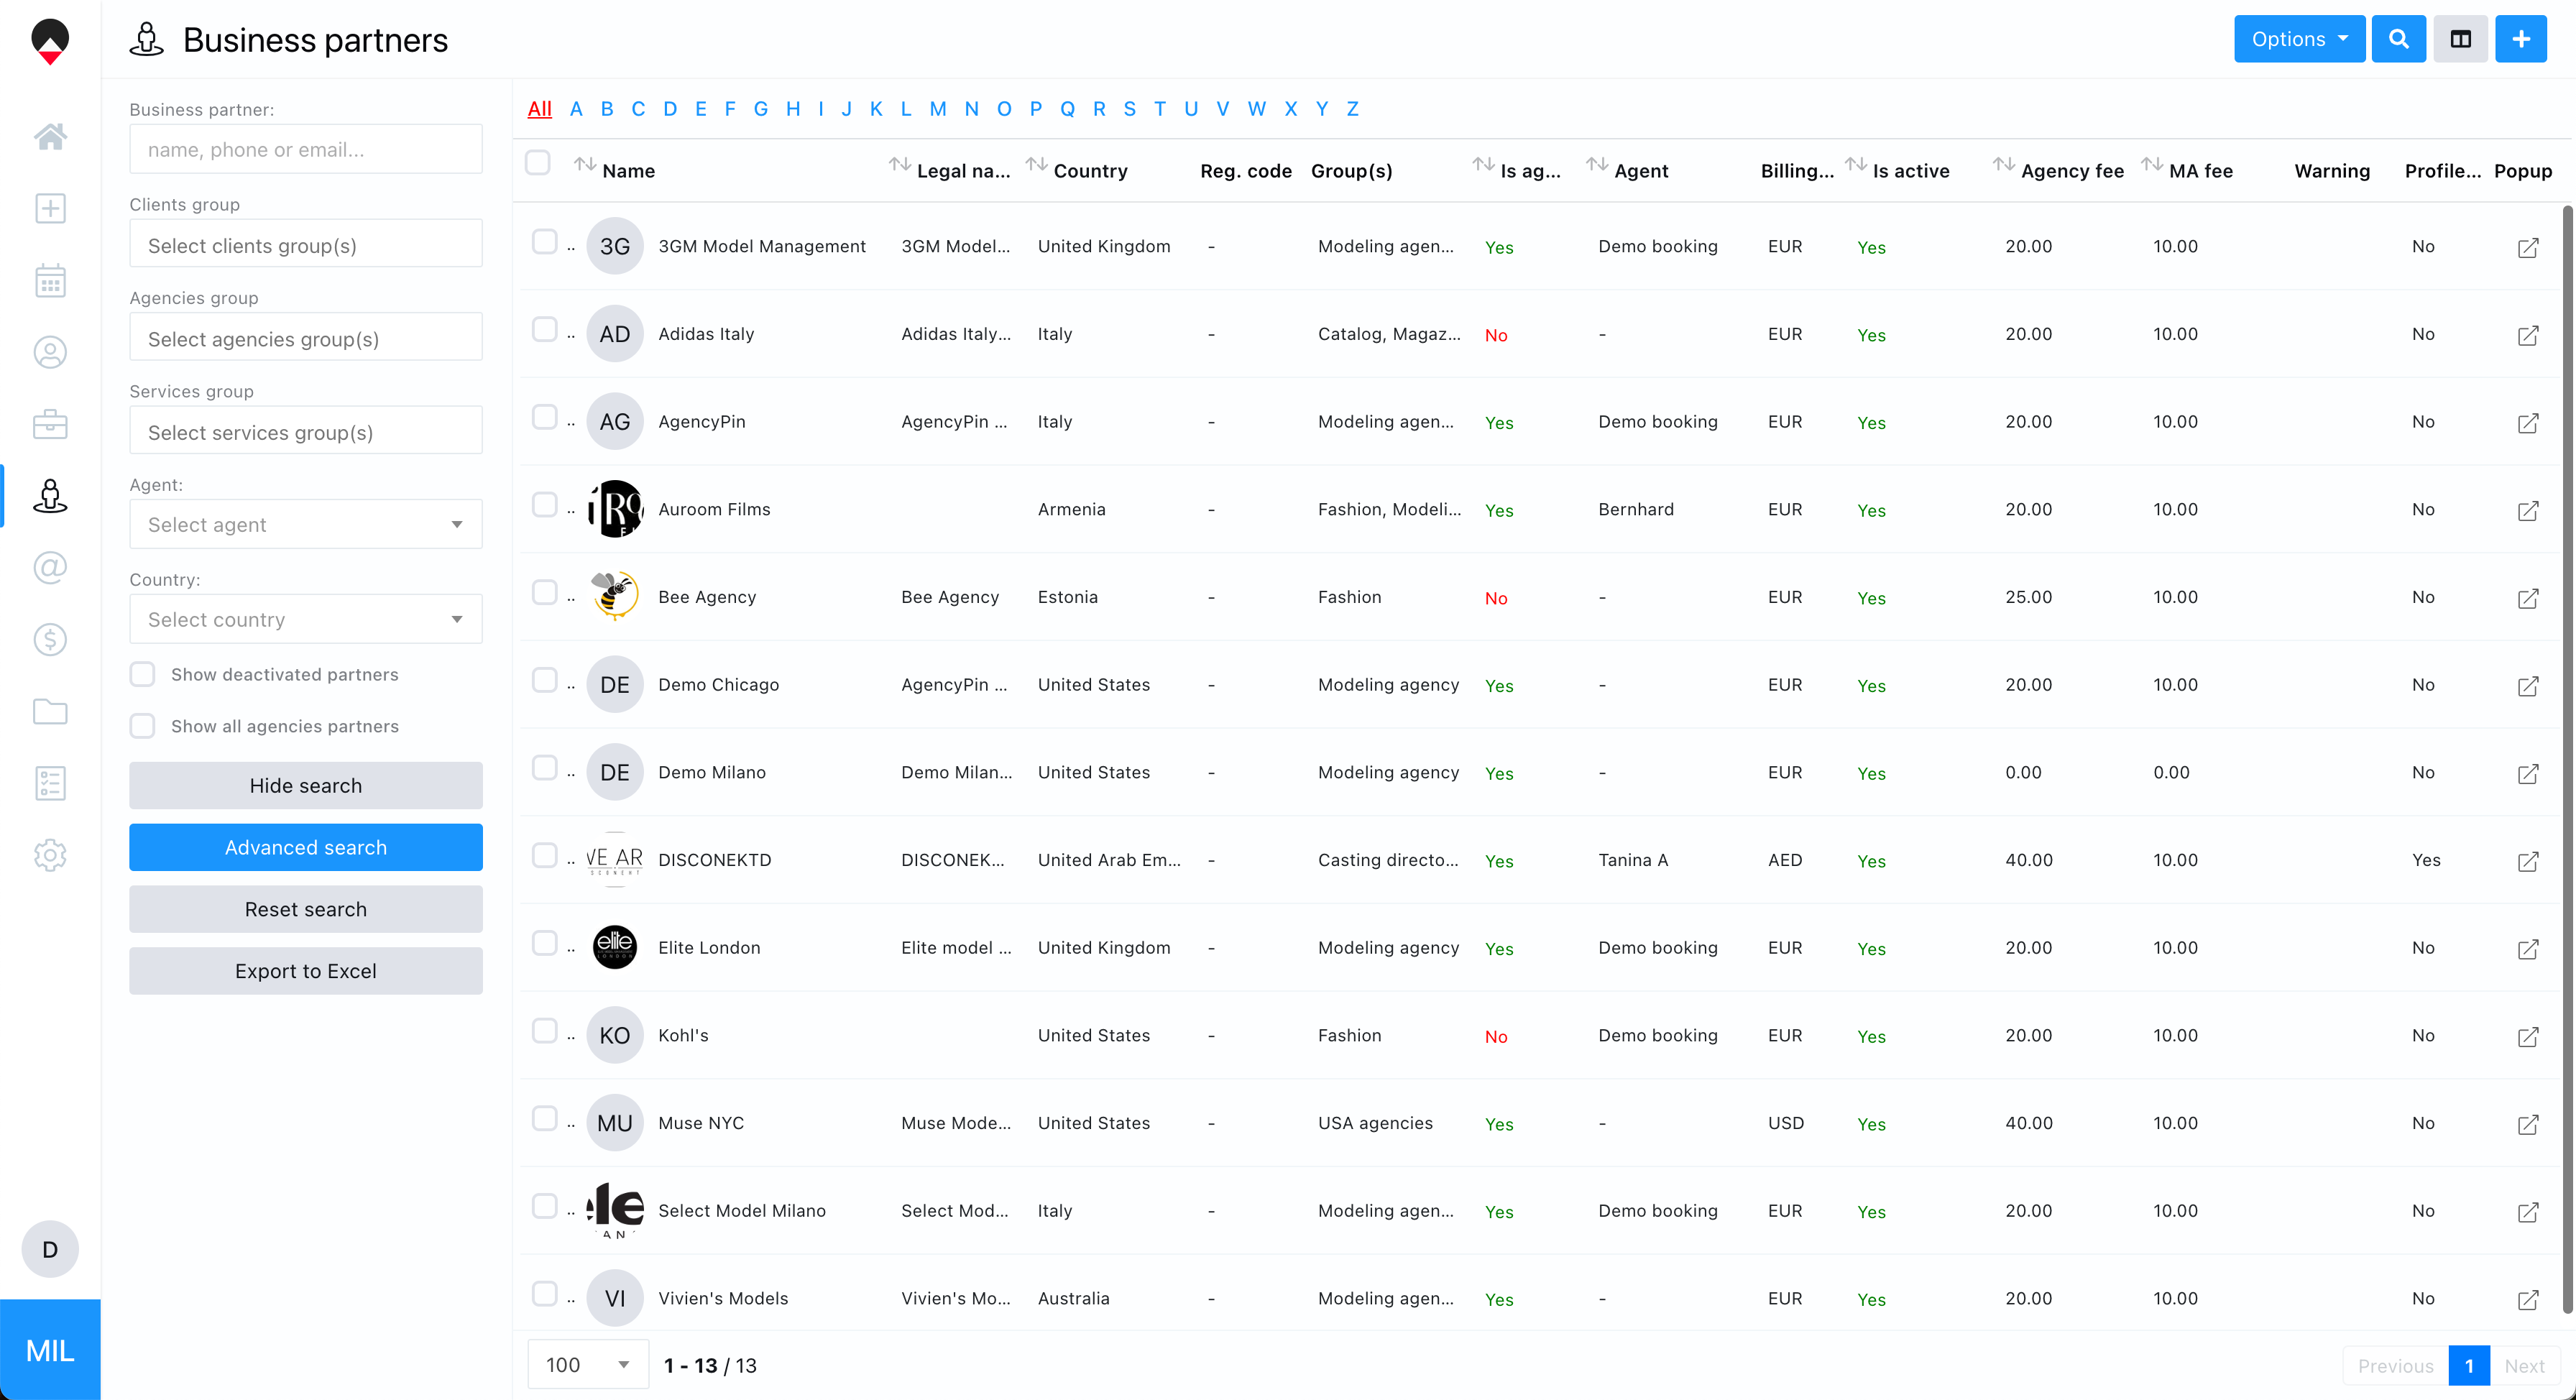Tick the Select Model Milano row checkbox

click(x=544, y=1206)
